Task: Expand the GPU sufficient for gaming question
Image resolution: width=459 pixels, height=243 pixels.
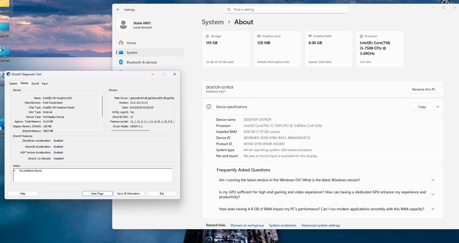Action: click(x=433, y=194)
